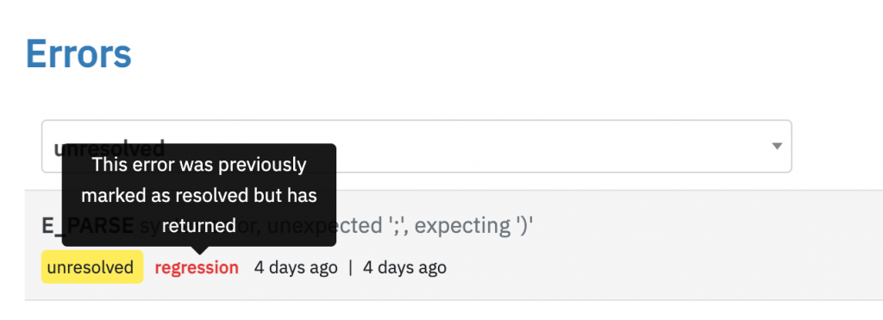This screenshot has height=320, width=883.
Task: Open the E_PARSE error entry title
Action: (287, 226)
